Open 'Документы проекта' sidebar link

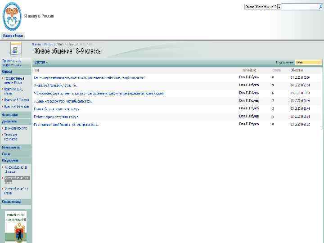click(15, 128)
